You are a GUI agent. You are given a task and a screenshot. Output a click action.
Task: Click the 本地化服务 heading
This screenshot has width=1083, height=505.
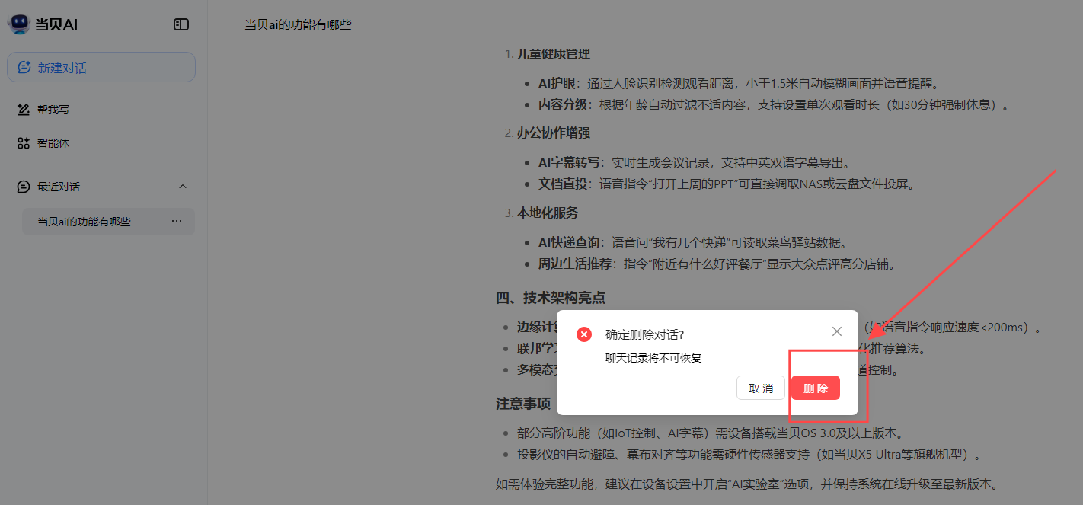[548, 213]
